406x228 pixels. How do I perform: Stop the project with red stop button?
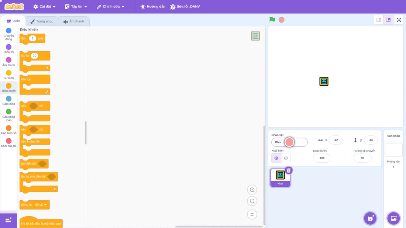click(282, 20)
